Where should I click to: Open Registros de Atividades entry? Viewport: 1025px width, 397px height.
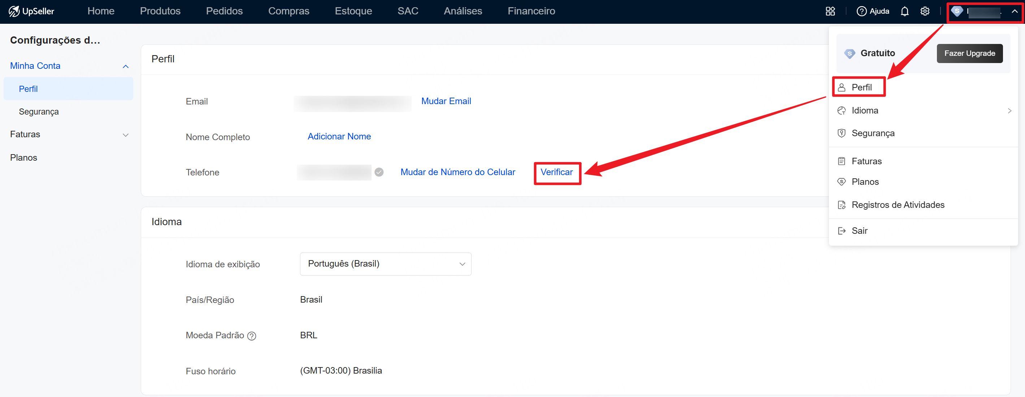[x=898, y=205]
